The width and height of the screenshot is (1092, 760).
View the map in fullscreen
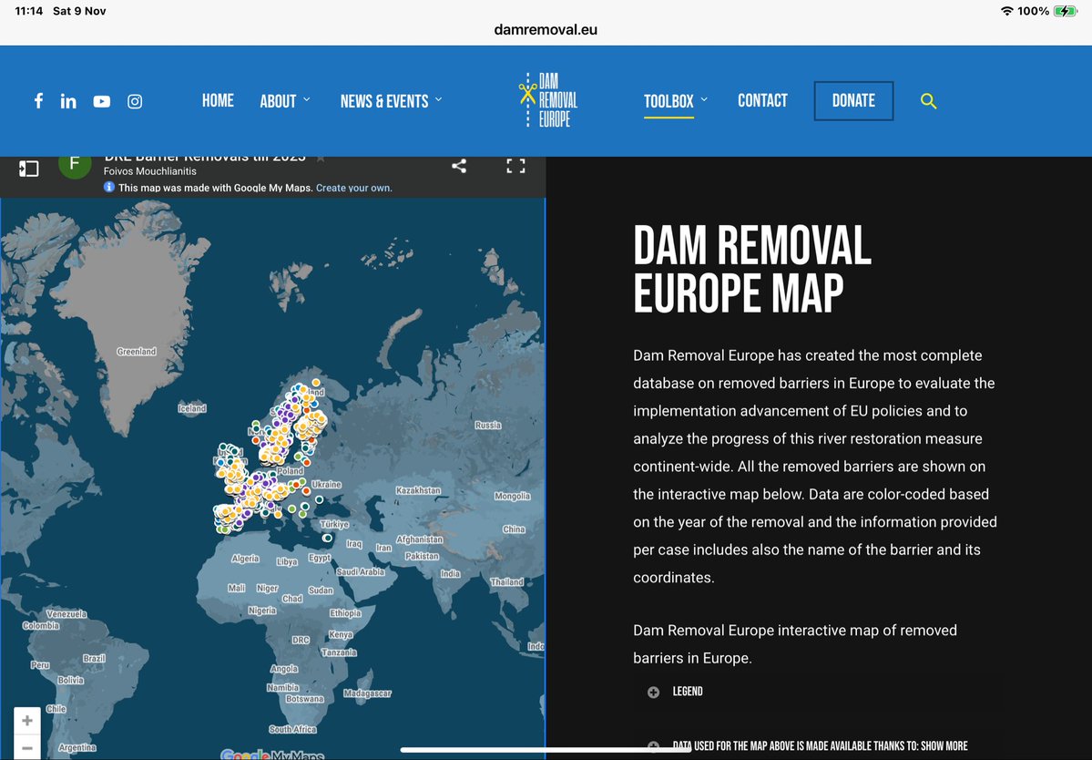(x=515, y=166)
